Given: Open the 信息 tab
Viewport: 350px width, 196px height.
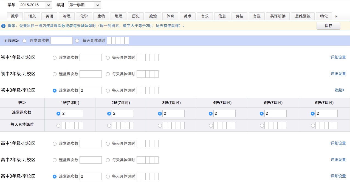Looking at the screenshot, I should tap(222, 16).
